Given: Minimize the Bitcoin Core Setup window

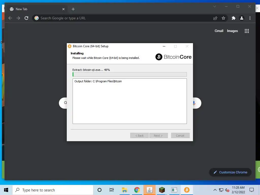Looking at the screenshot, I should click(164, 46).
